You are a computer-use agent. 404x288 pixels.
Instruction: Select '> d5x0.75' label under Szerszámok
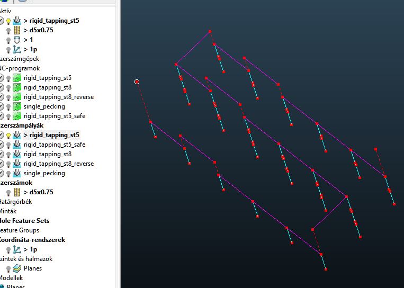click(x=39, y=192)
